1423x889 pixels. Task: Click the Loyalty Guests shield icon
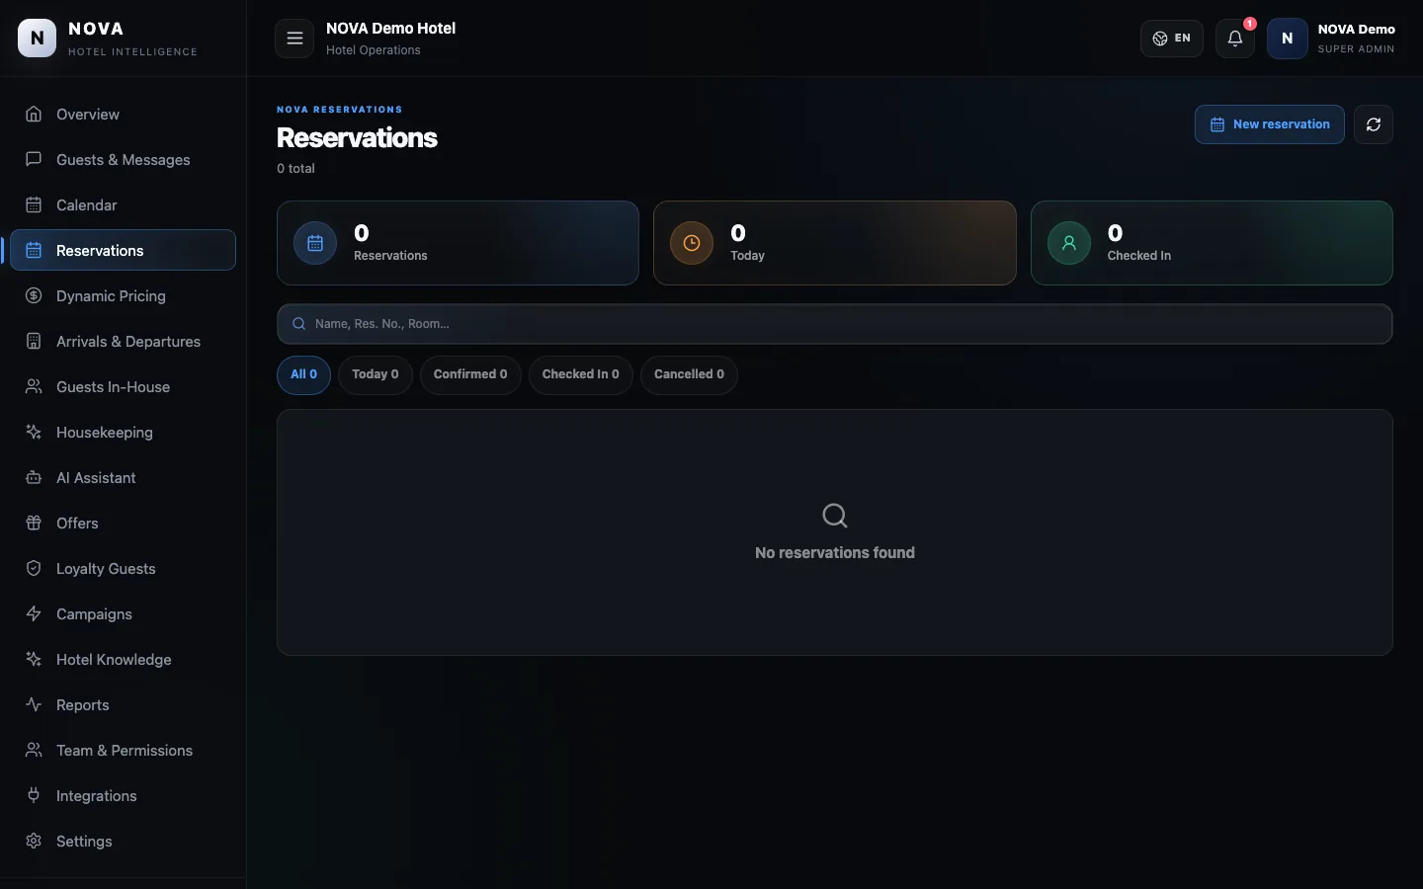point(34,568)
